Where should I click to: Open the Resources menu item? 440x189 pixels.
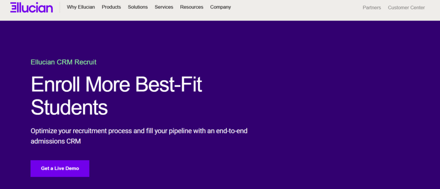[x=192, y=7]
